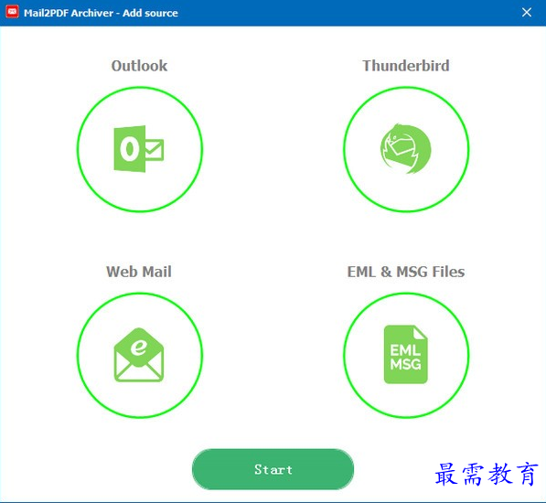Screen dimensions: 546x503
Task: Pick the Web Mail envelope icon
Action: coord(139,355)
